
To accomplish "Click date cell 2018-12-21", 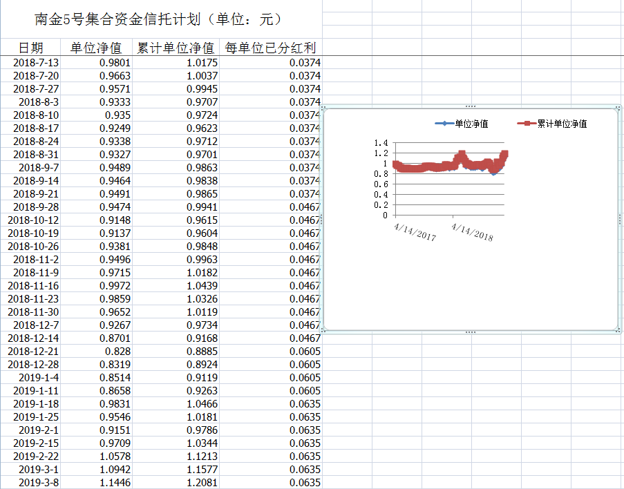I will (30, 352).
